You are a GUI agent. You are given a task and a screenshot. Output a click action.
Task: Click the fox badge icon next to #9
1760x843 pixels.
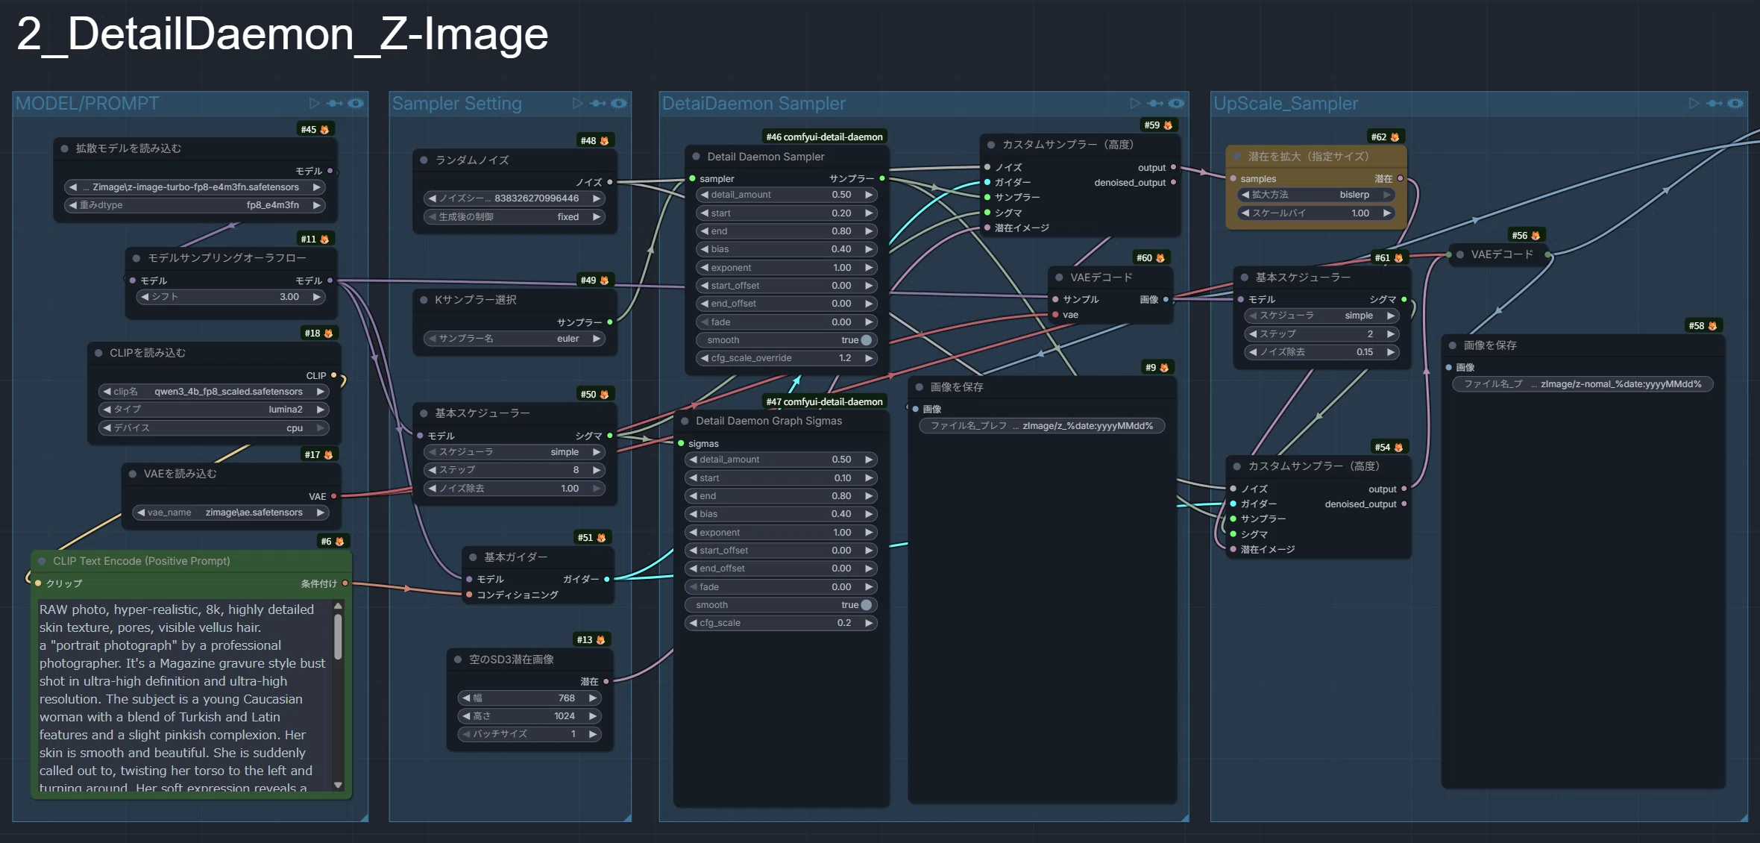coord(1164,368)
